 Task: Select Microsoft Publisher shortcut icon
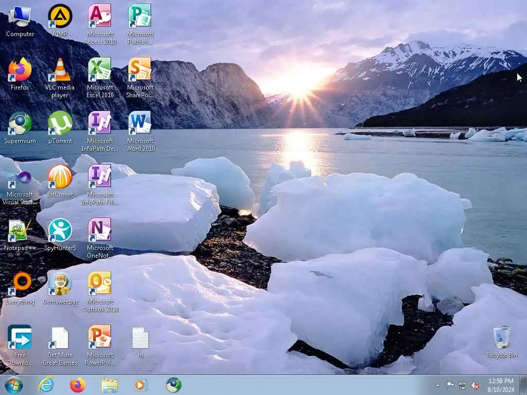[x=140, y=24]
